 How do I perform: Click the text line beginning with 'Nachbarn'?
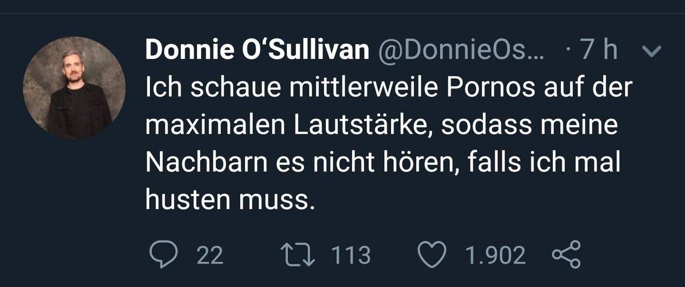click(x=383, y=162)
